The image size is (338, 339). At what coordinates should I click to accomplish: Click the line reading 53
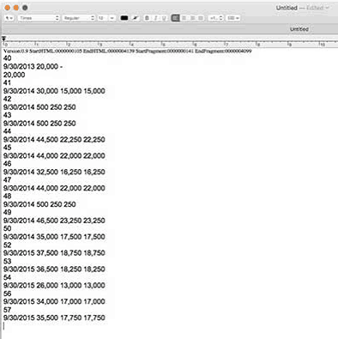point(8,261)
